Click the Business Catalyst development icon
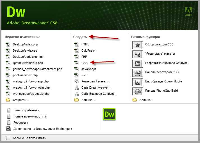The width and height of the screenshot is (200, 143). click(138, 63)
